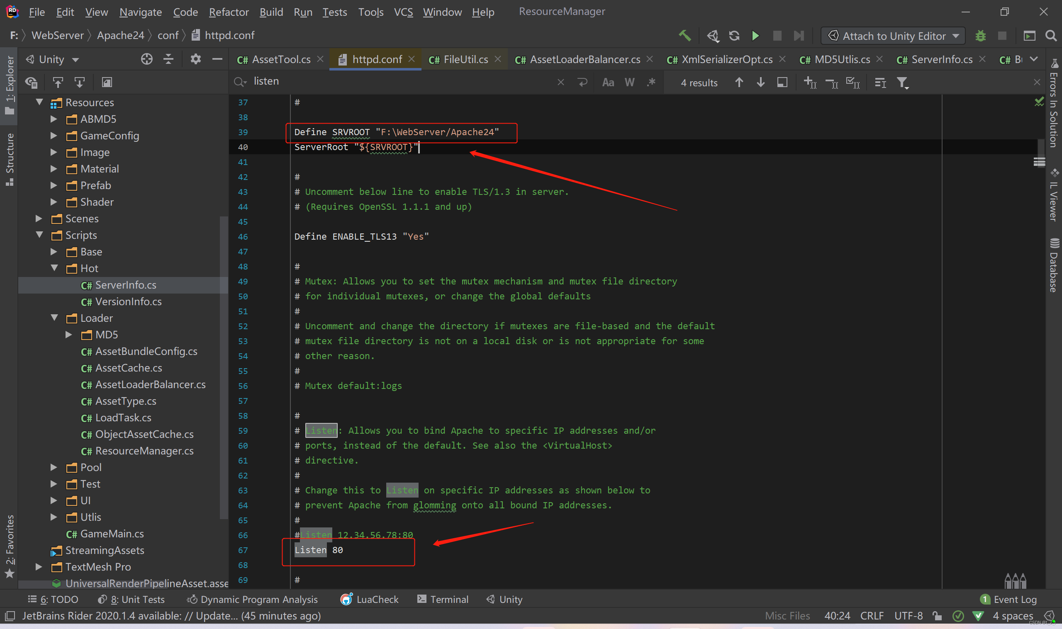The width and height of the screenshot is (1062, 629).
Task: Start the green Run button
Action: point(755,36)
